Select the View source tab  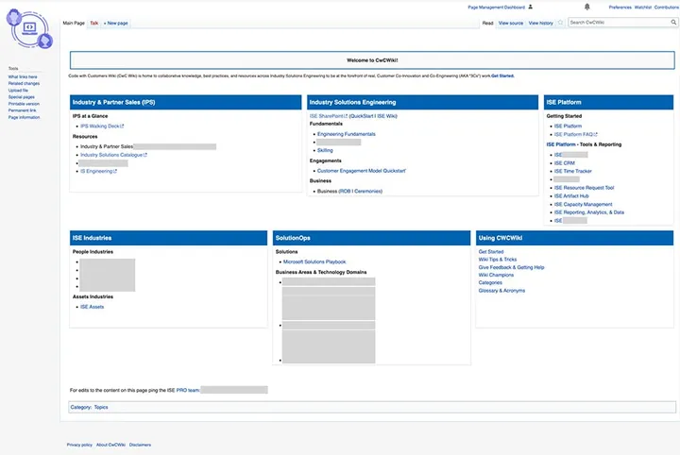tap(510, 23)
